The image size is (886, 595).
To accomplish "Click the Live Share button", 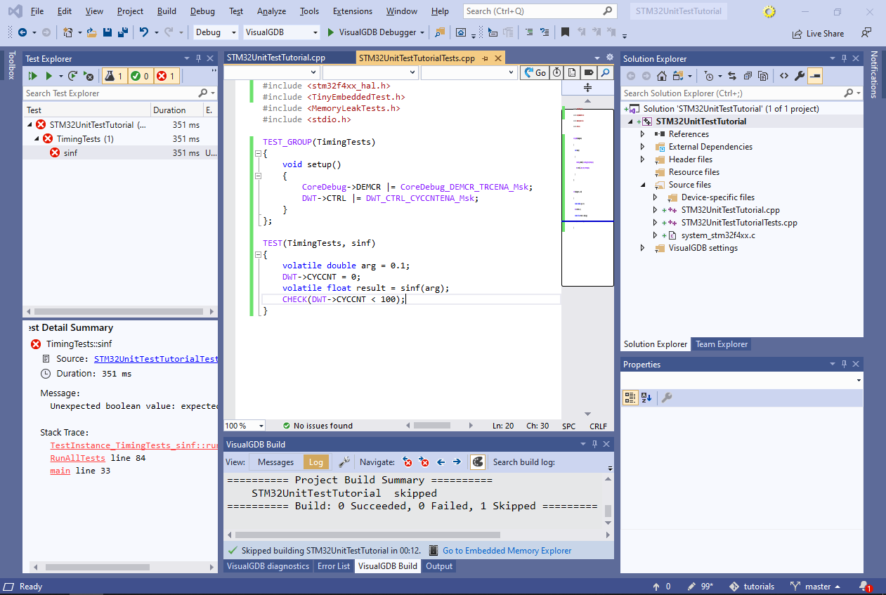I will pyautogui.click(x=818, y=33).
